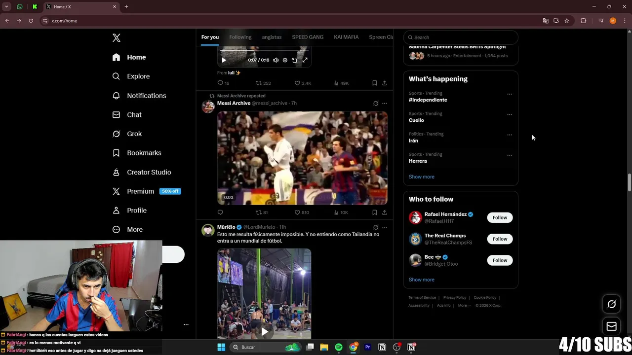Open the #Independiente trending topic
The height and width of the screenshot is (355, 632).
click(428, 100)
